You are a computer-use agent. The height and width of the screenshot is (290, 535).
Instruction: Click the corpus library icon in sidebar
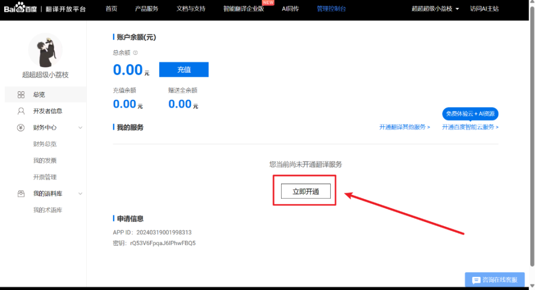tap(21, 194)
